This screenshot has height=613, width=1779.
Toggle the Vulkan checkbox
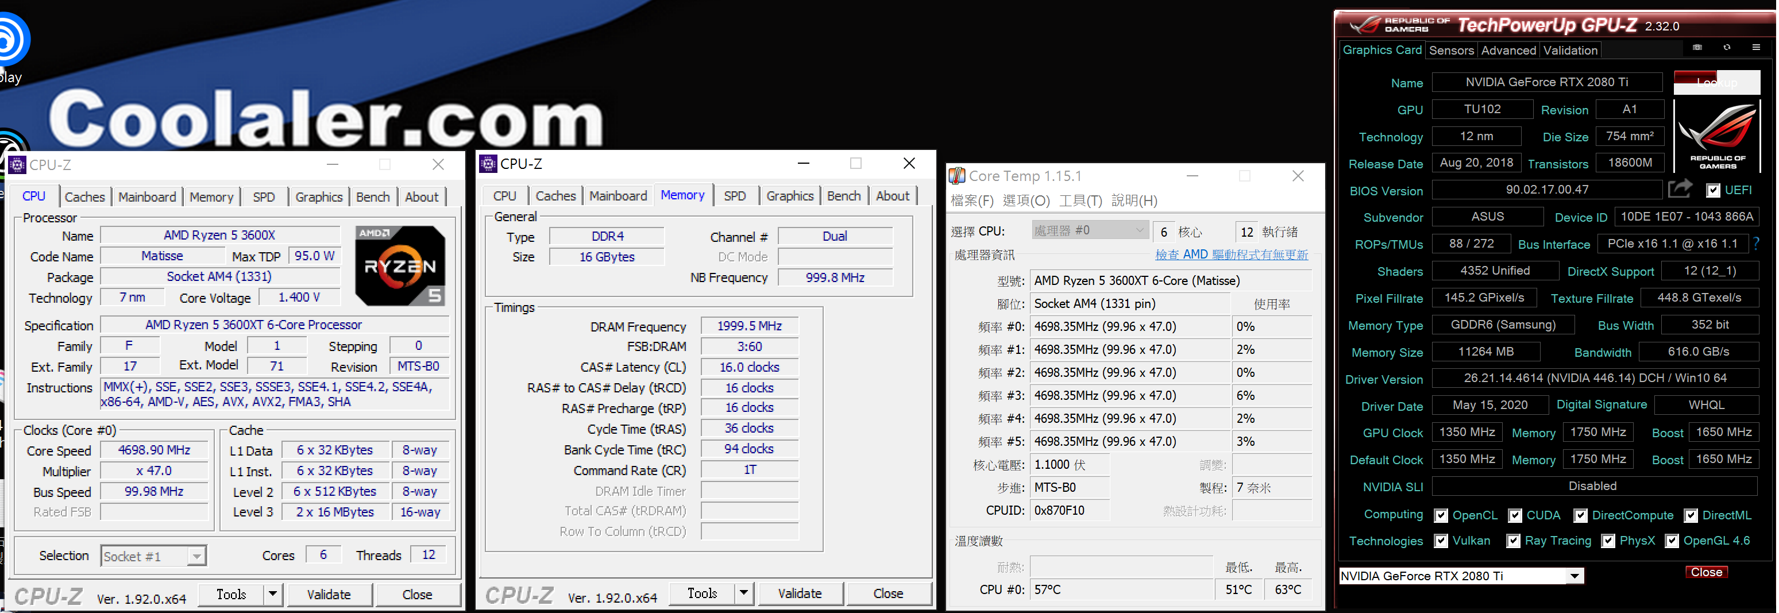pos(1441,541)
